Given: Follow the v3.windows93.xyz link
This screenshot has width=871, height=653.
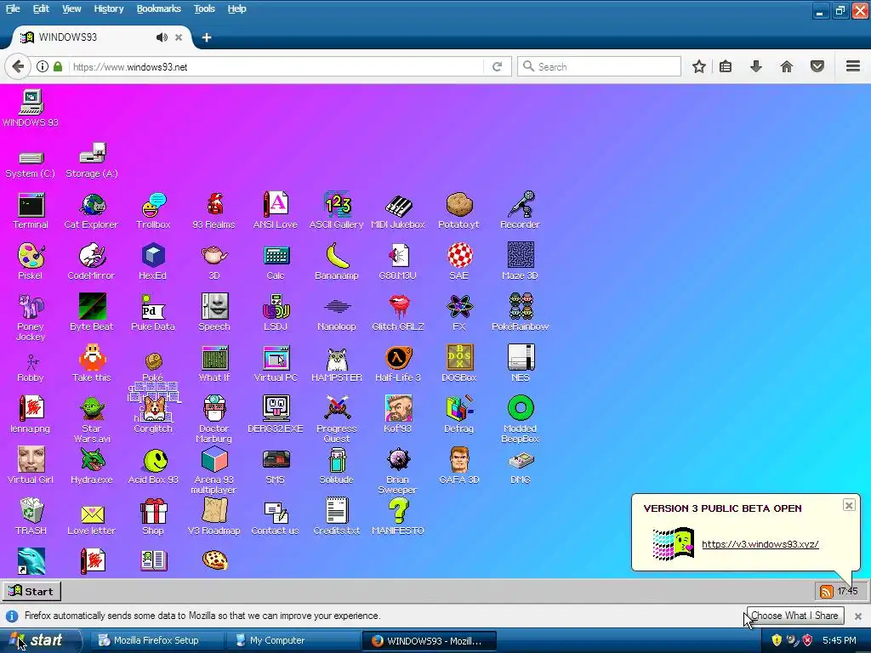Looking at the screenshot, I should 760,544.
